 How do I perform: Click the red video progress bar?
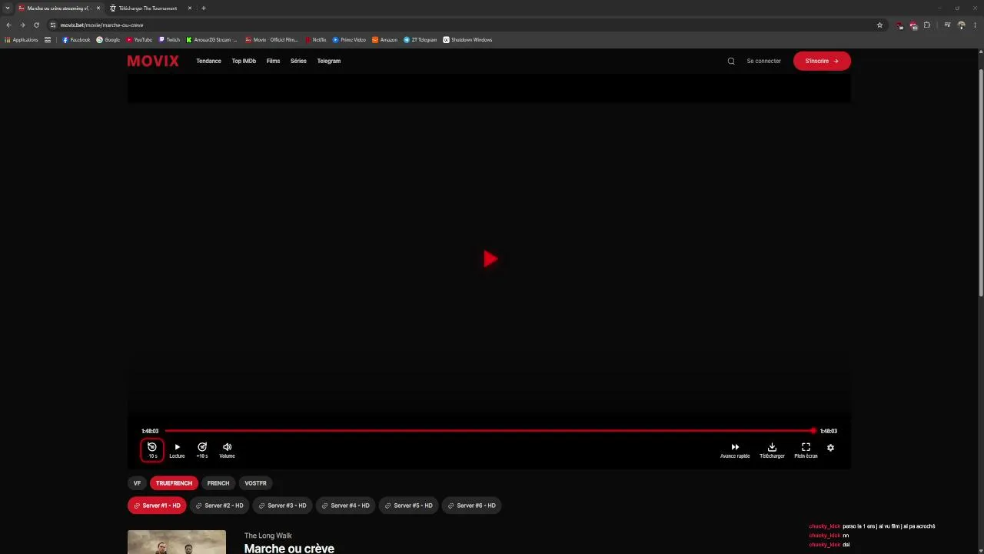tap(489, 431)
